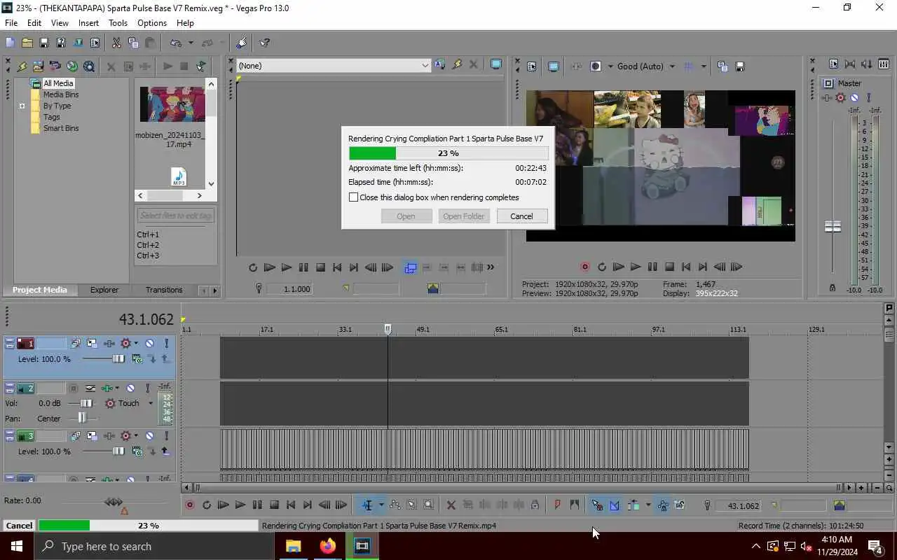Switch to the Transitions tab
Viewport: 897px width, 560px height.
coord(164,290)
